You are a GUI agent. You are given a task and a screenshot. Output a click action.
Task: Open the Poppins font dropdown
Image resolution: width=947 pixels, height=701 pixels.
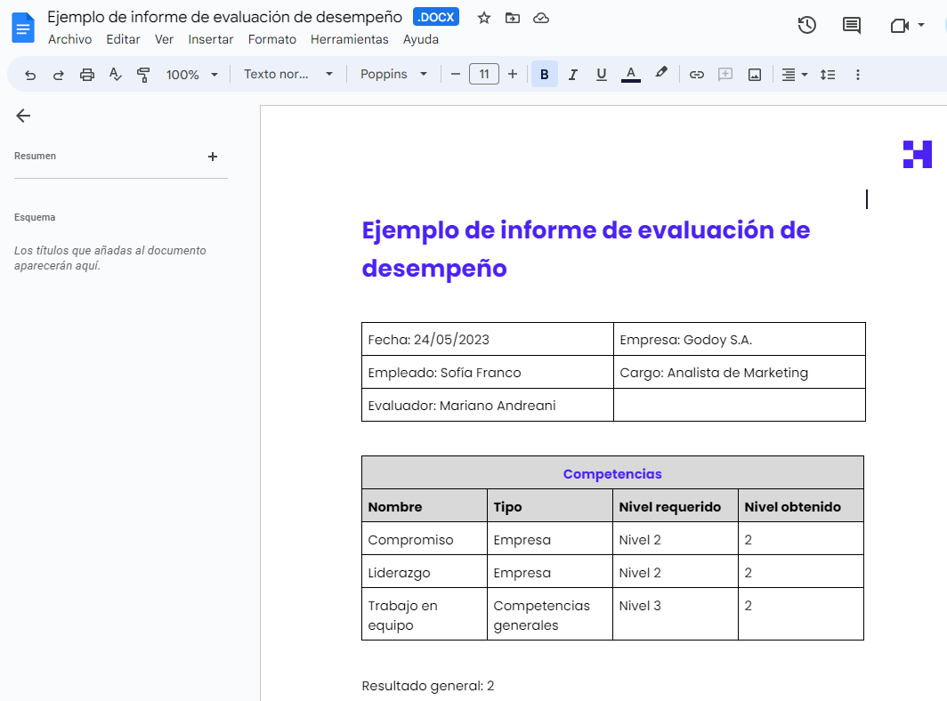tap(393, 74)
